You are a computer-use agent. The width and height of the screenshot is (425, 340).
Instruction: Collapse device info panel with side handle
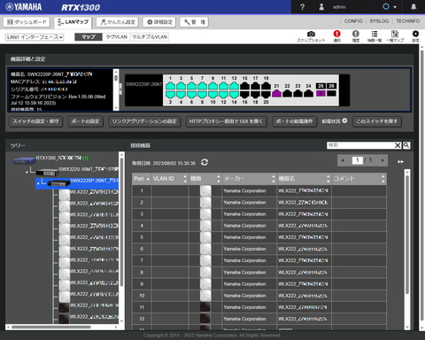120,89
